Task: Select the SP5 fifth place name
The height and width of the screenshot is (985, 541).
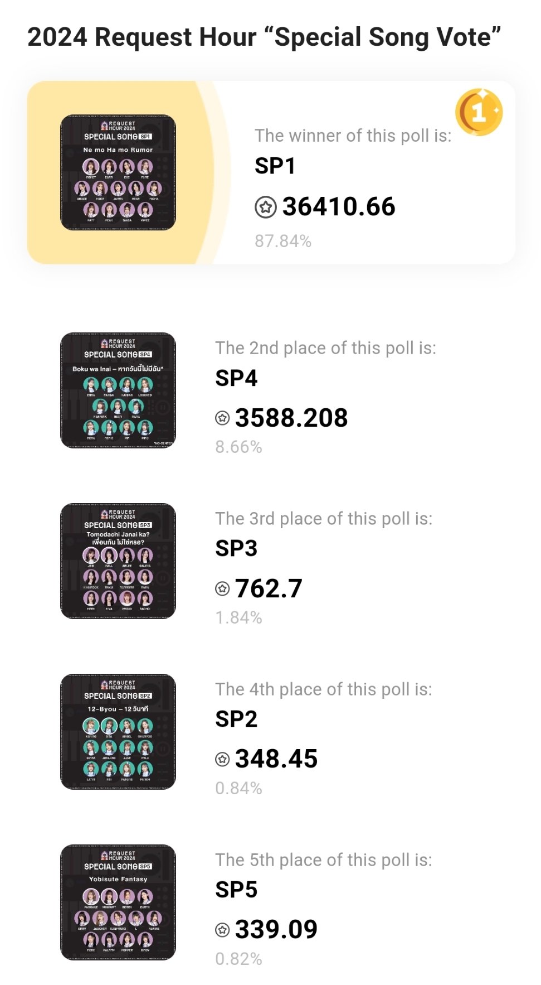Action: click(x=236, y=890)
